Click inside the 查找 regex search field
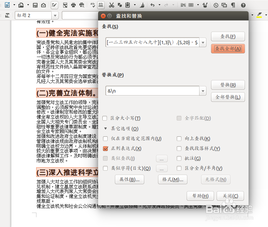This screenshot has width=268, height=227. click(152, 43)
